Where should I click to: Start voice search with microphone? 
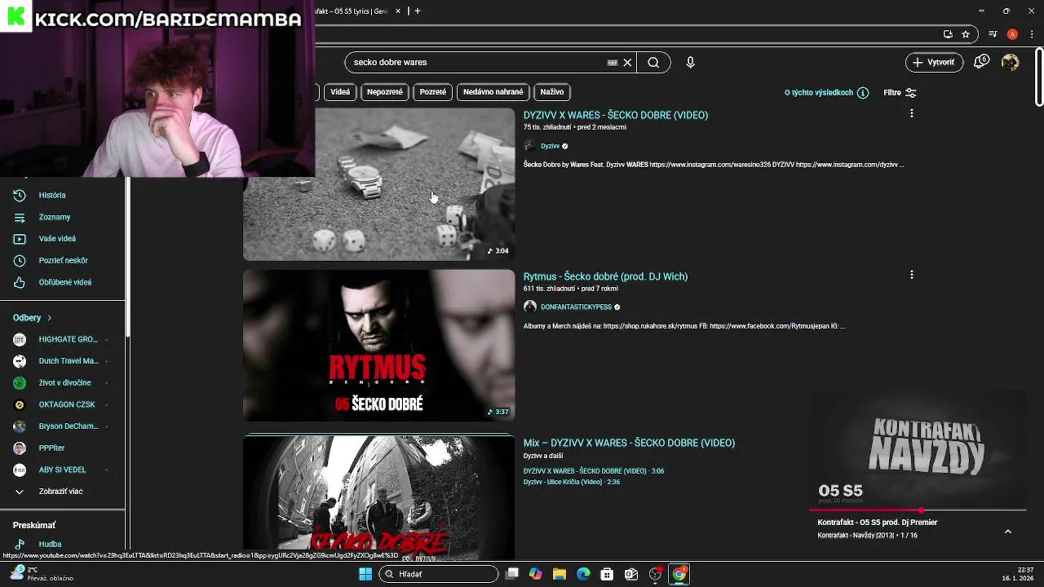[690, 62]
